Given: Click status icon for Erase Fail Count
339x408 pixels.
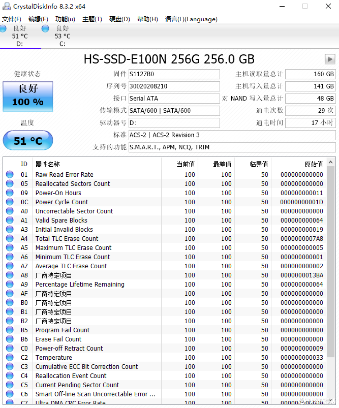Looking at the screenshot, I should pos(10,339).
